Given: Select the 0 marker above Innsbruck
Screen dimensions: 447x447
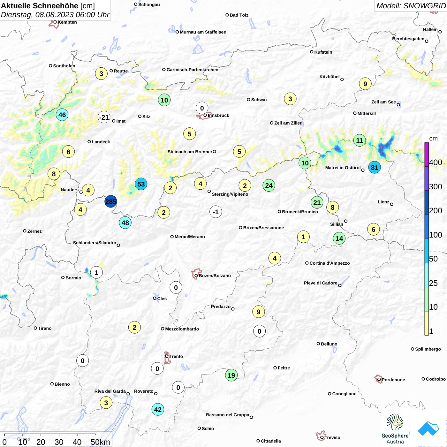Looking at the screenshot, I should pos(202,108).
